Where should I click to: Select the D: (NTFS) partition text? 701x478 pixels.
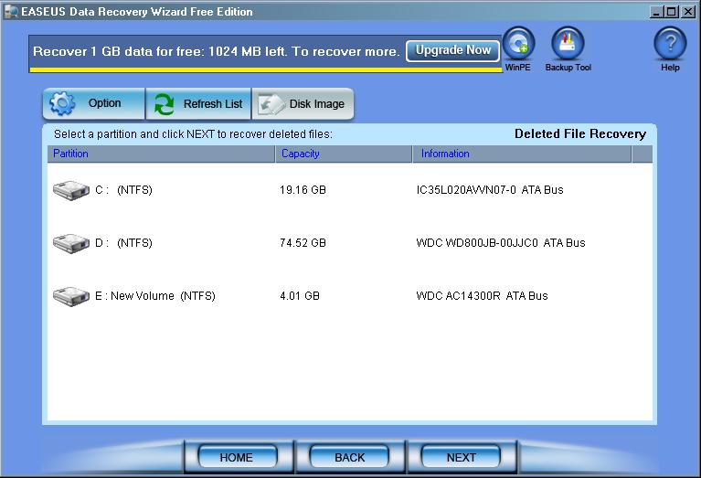tap(123, 243)
